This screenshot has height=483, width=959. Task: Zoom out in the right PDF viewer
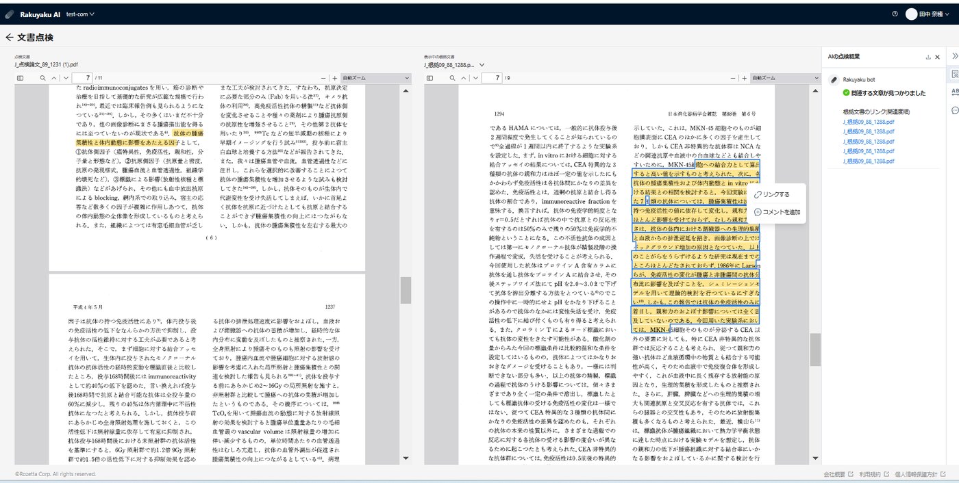click(x=734, y=78)
